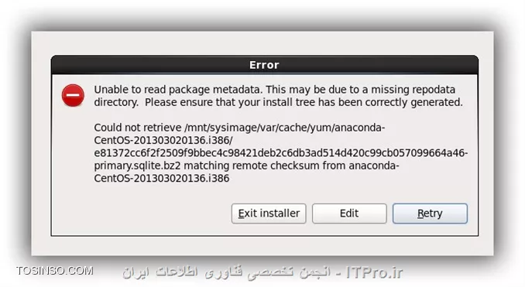Click 'matching remote checksum from anaconda-' text
This screenshot has height=287, width=525.
(x=291, y=166)
